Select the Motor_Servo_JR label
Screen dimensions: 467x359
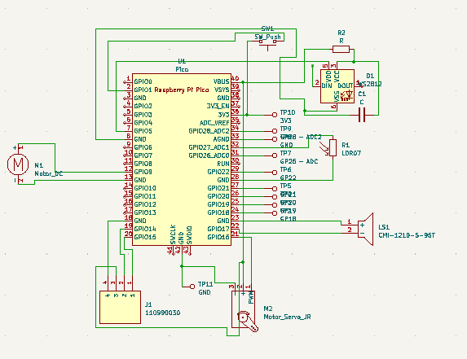[287, 317]
